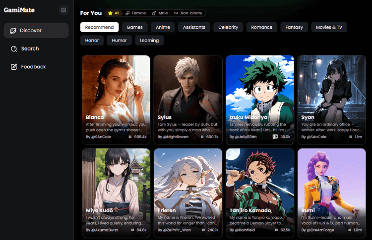The width and height of the screenshot is (372, 240).
Task: Click the chat count icon on Rumi card
Action: [x=350, y=230]
